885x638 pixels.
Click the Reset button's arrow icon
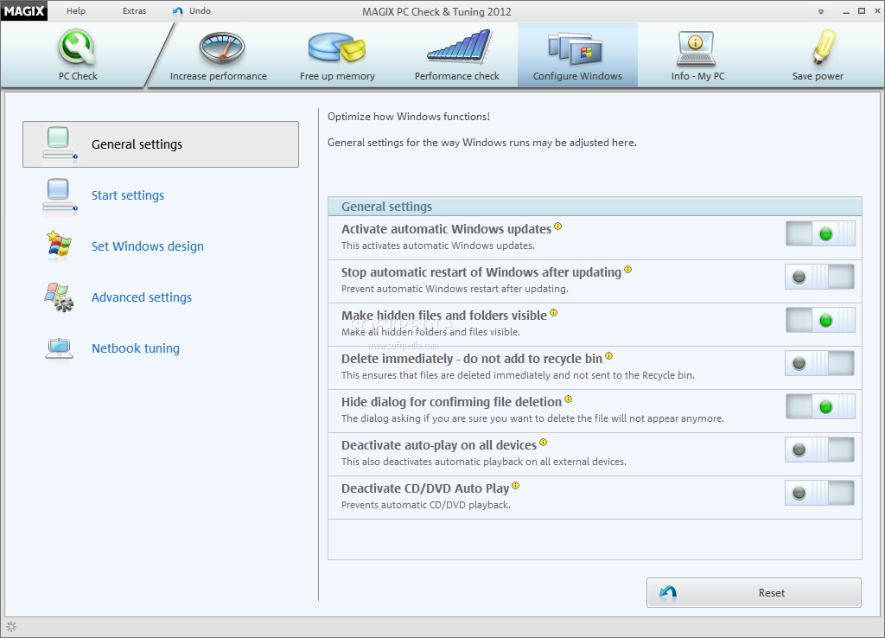point(668,593)
